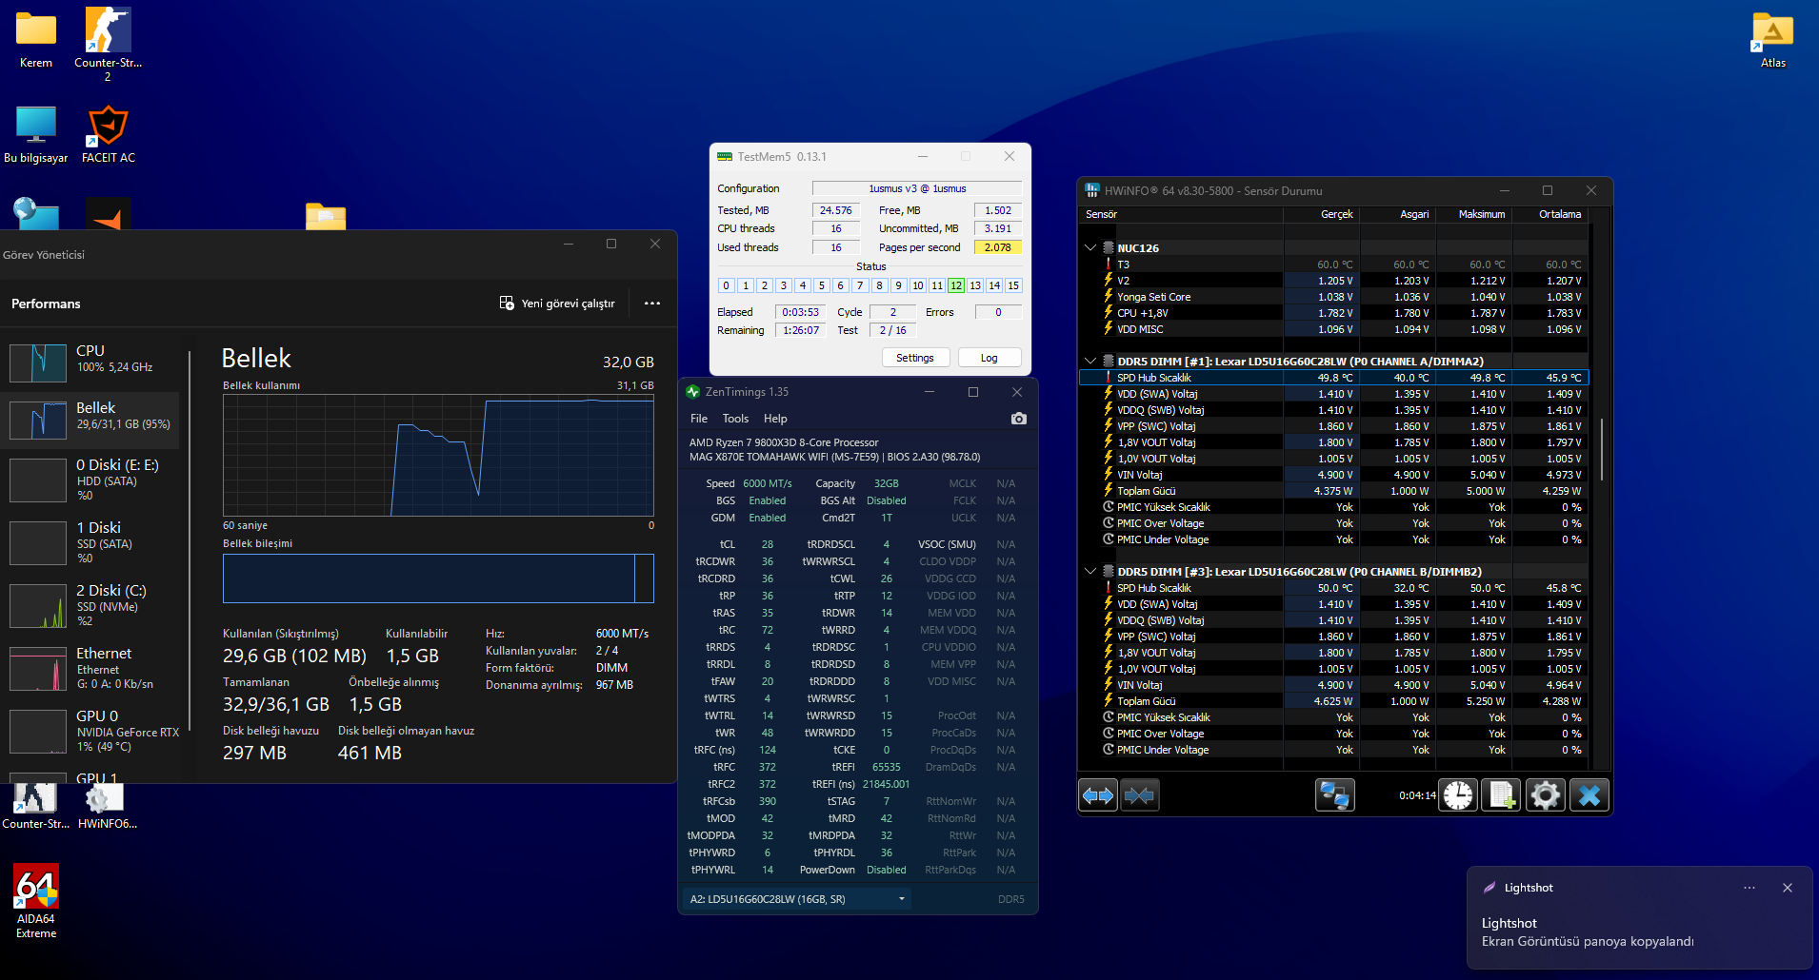Open the HWiNFO6... desktop shortcut
Image resolution: width=1819 pixels, height=980 pixels.
tap(108, 805)
